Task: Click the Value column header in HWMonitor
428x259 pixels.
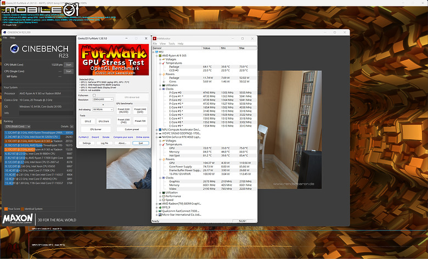Action: [x=211, y=48]
